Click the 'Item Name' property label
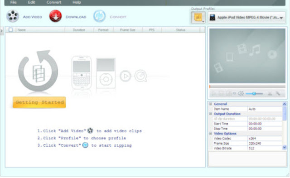The height and width of the screenshot is (178, 290). point(221,109)
